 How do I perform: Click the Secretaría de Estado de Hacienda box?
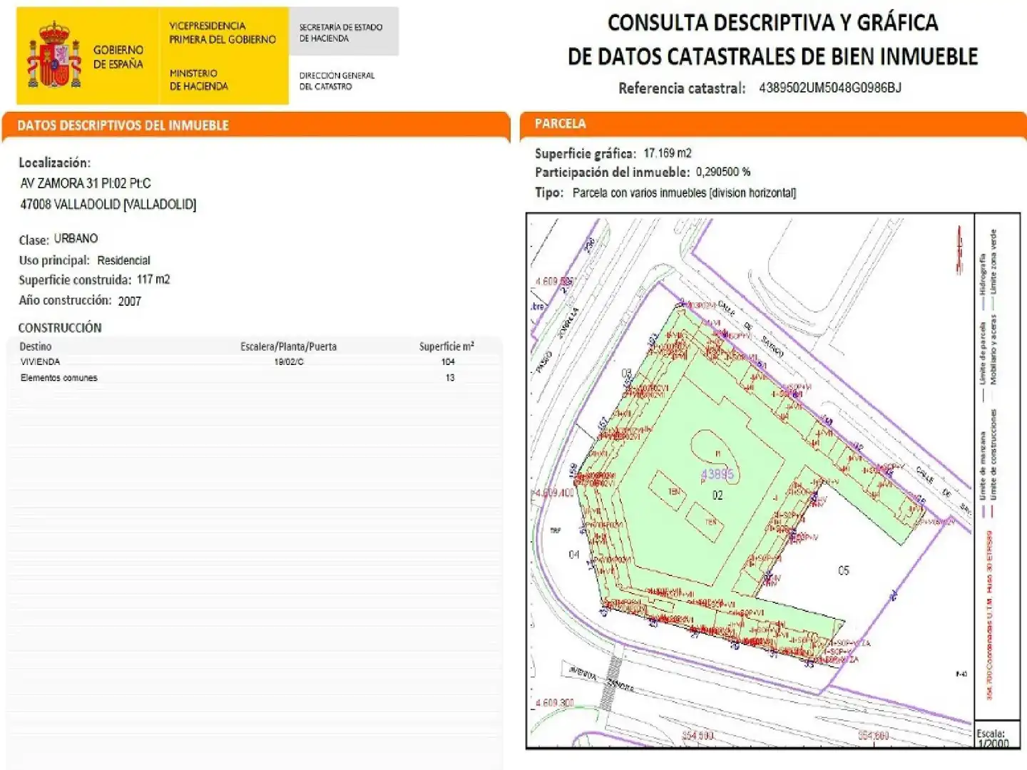point(343,31)
